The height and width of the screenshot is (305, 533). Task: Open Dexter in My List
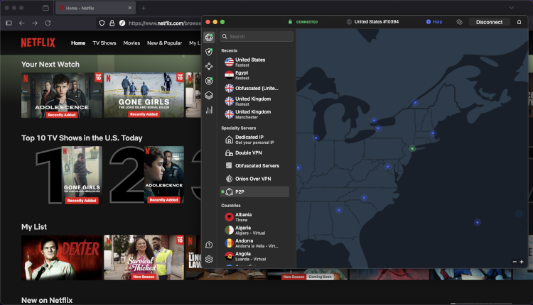point(62,258)
